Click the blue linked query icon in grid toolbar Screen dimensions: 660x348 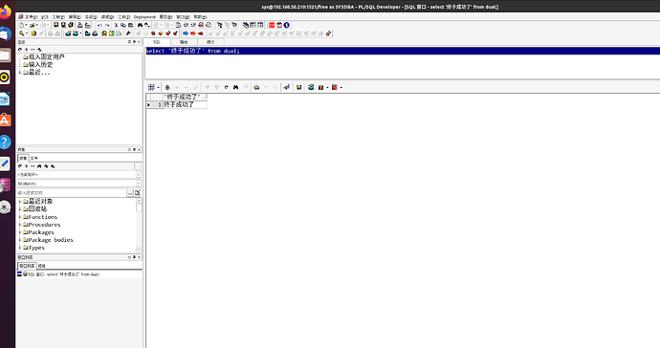click(x=287, y=88)
